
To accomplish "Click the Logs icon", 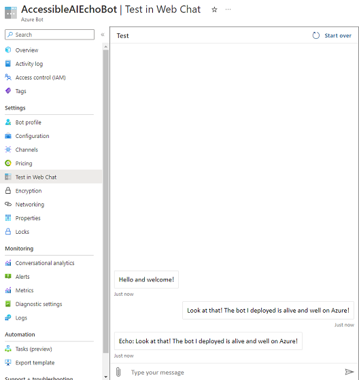I will (8, 317).
